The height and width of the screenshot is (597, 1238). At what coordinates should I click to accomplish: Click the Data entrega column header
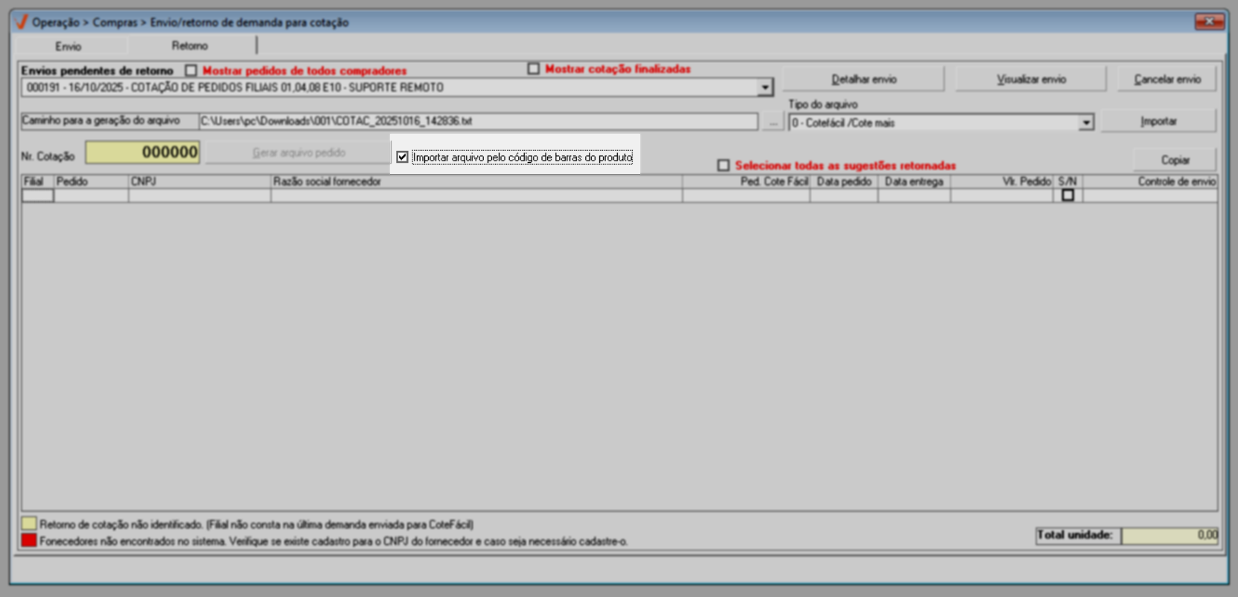[x=914, y=181]
